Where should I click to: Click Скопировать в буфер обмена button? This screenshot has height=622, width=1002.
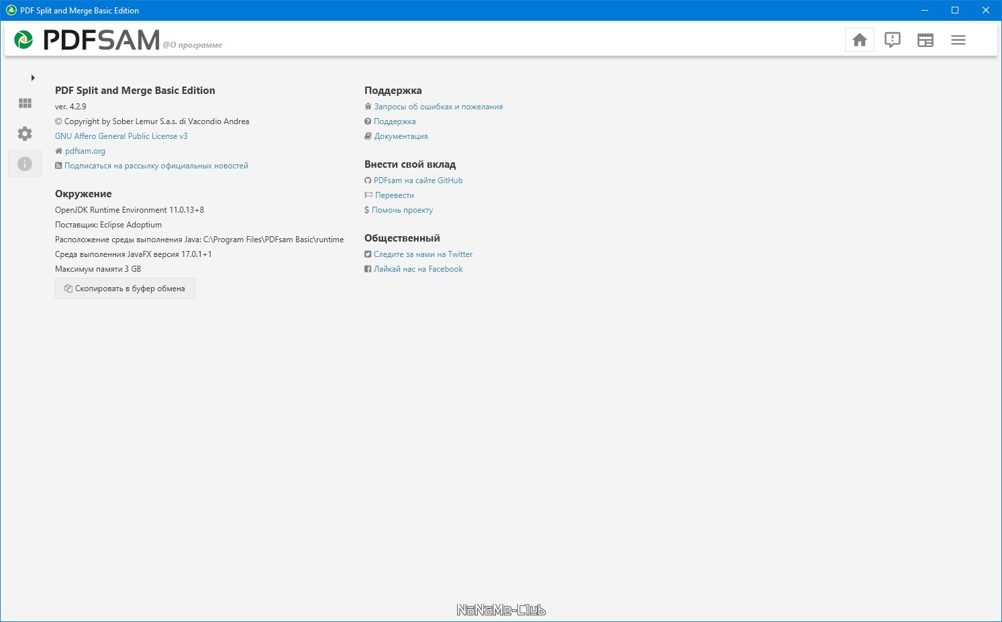pos(125,289)
